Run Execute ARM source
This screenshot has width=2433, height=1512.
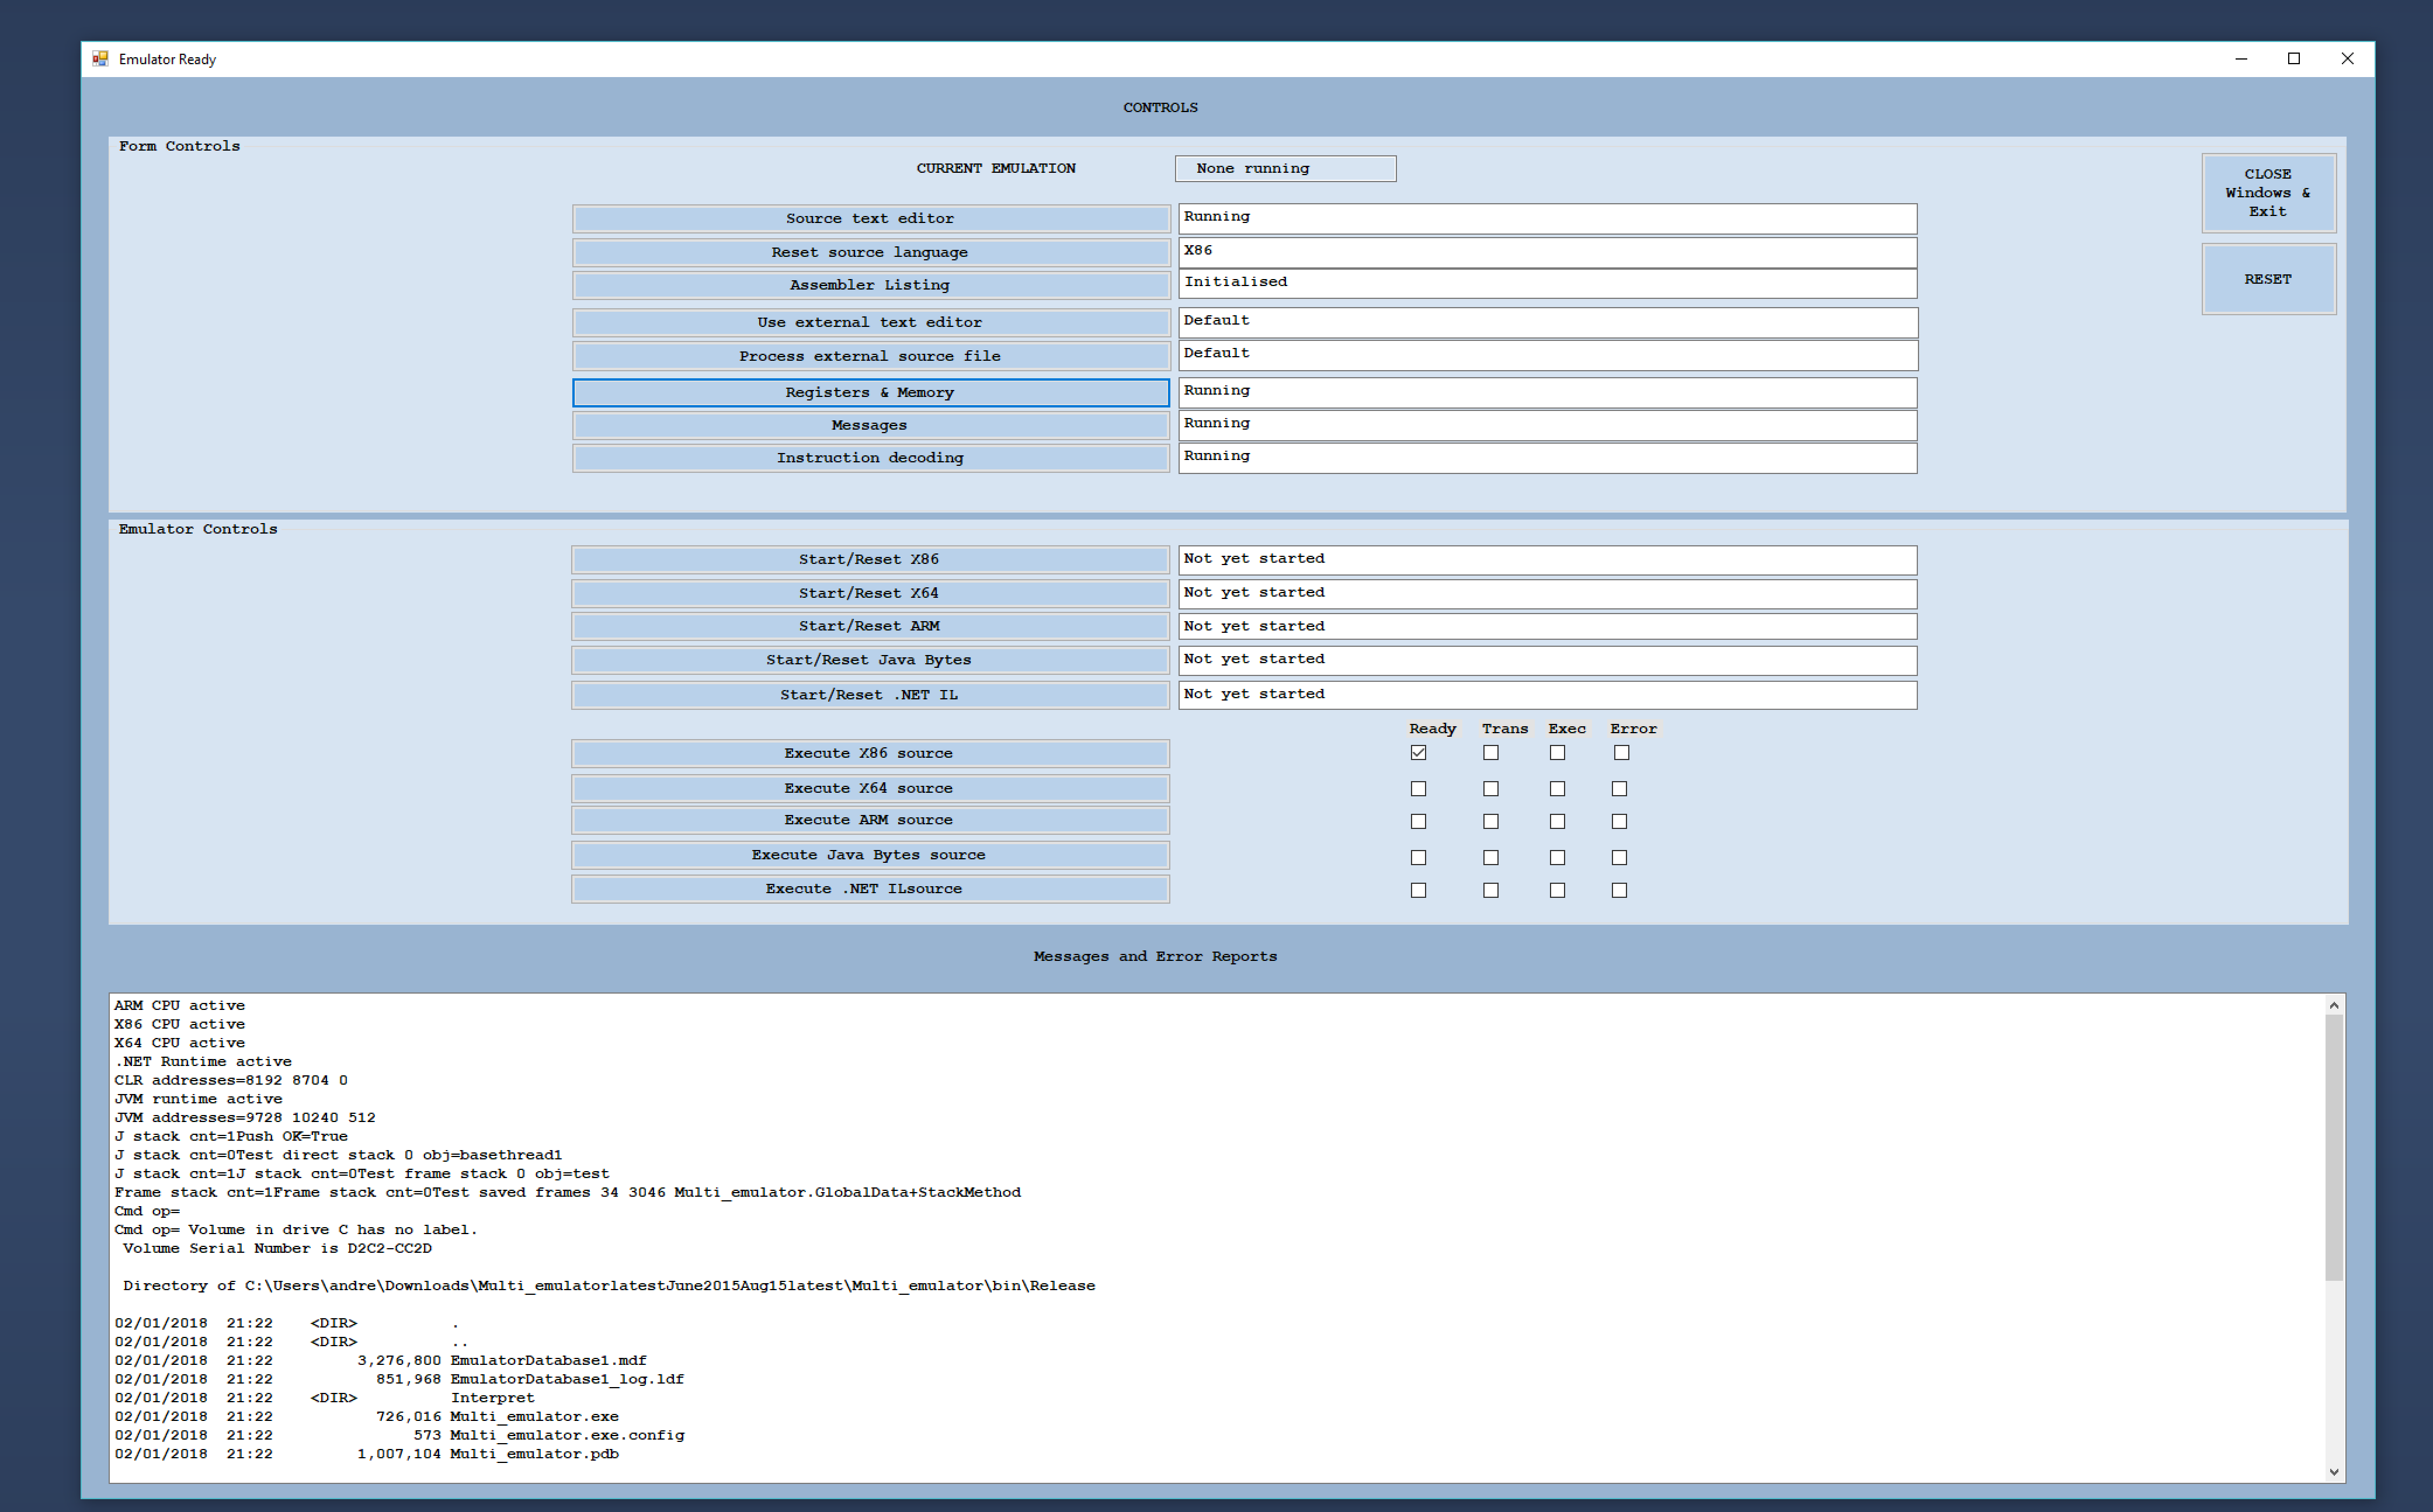tap(870, 820)
